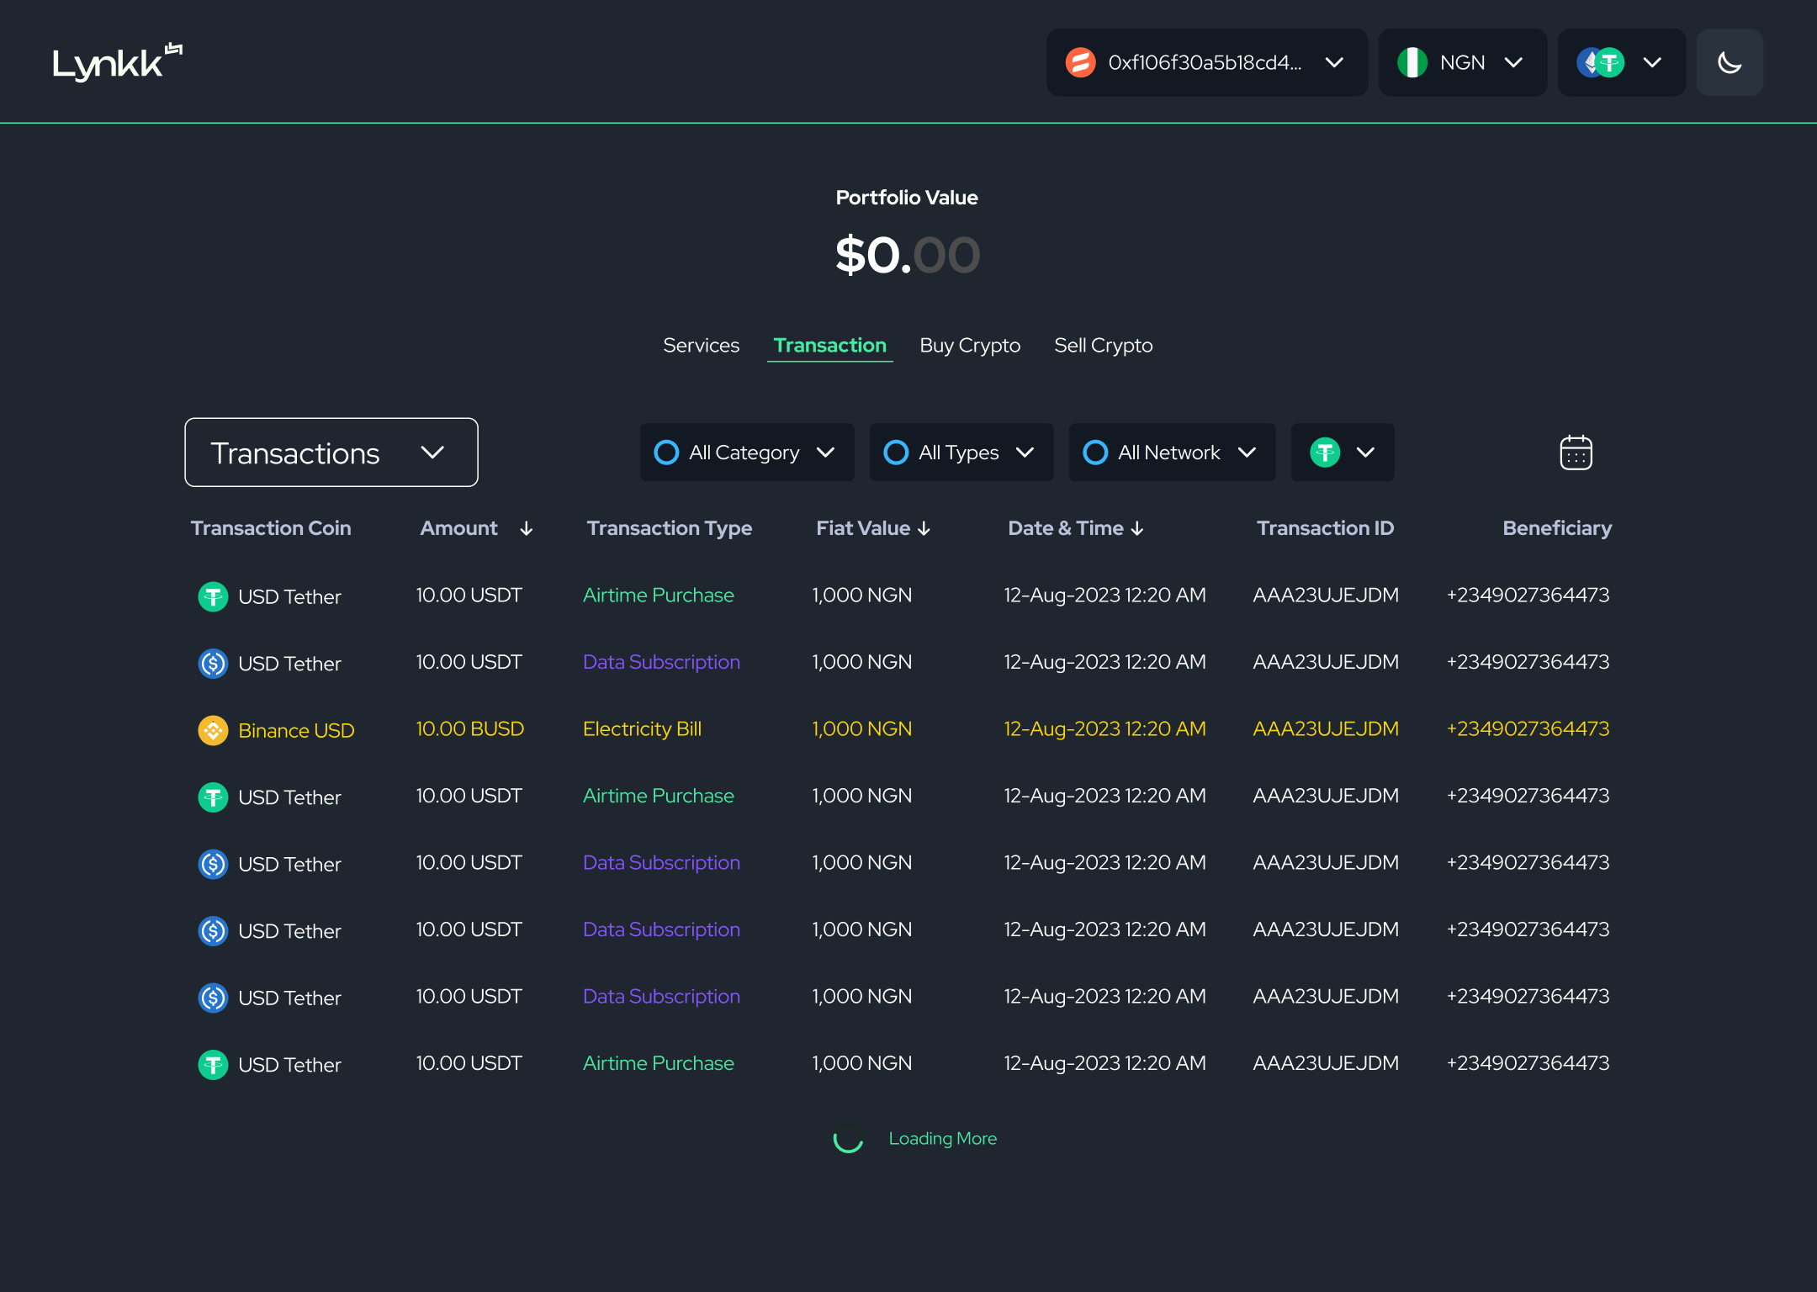Click the Transaction Coin column header
Screen dimensions: 1817x1292
271,528
